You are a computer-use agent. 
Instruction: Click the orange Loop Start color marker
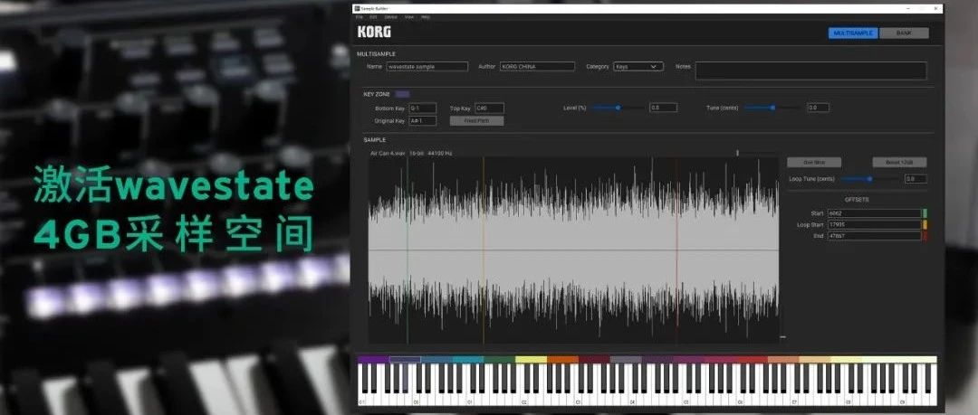tap(925, 224)
